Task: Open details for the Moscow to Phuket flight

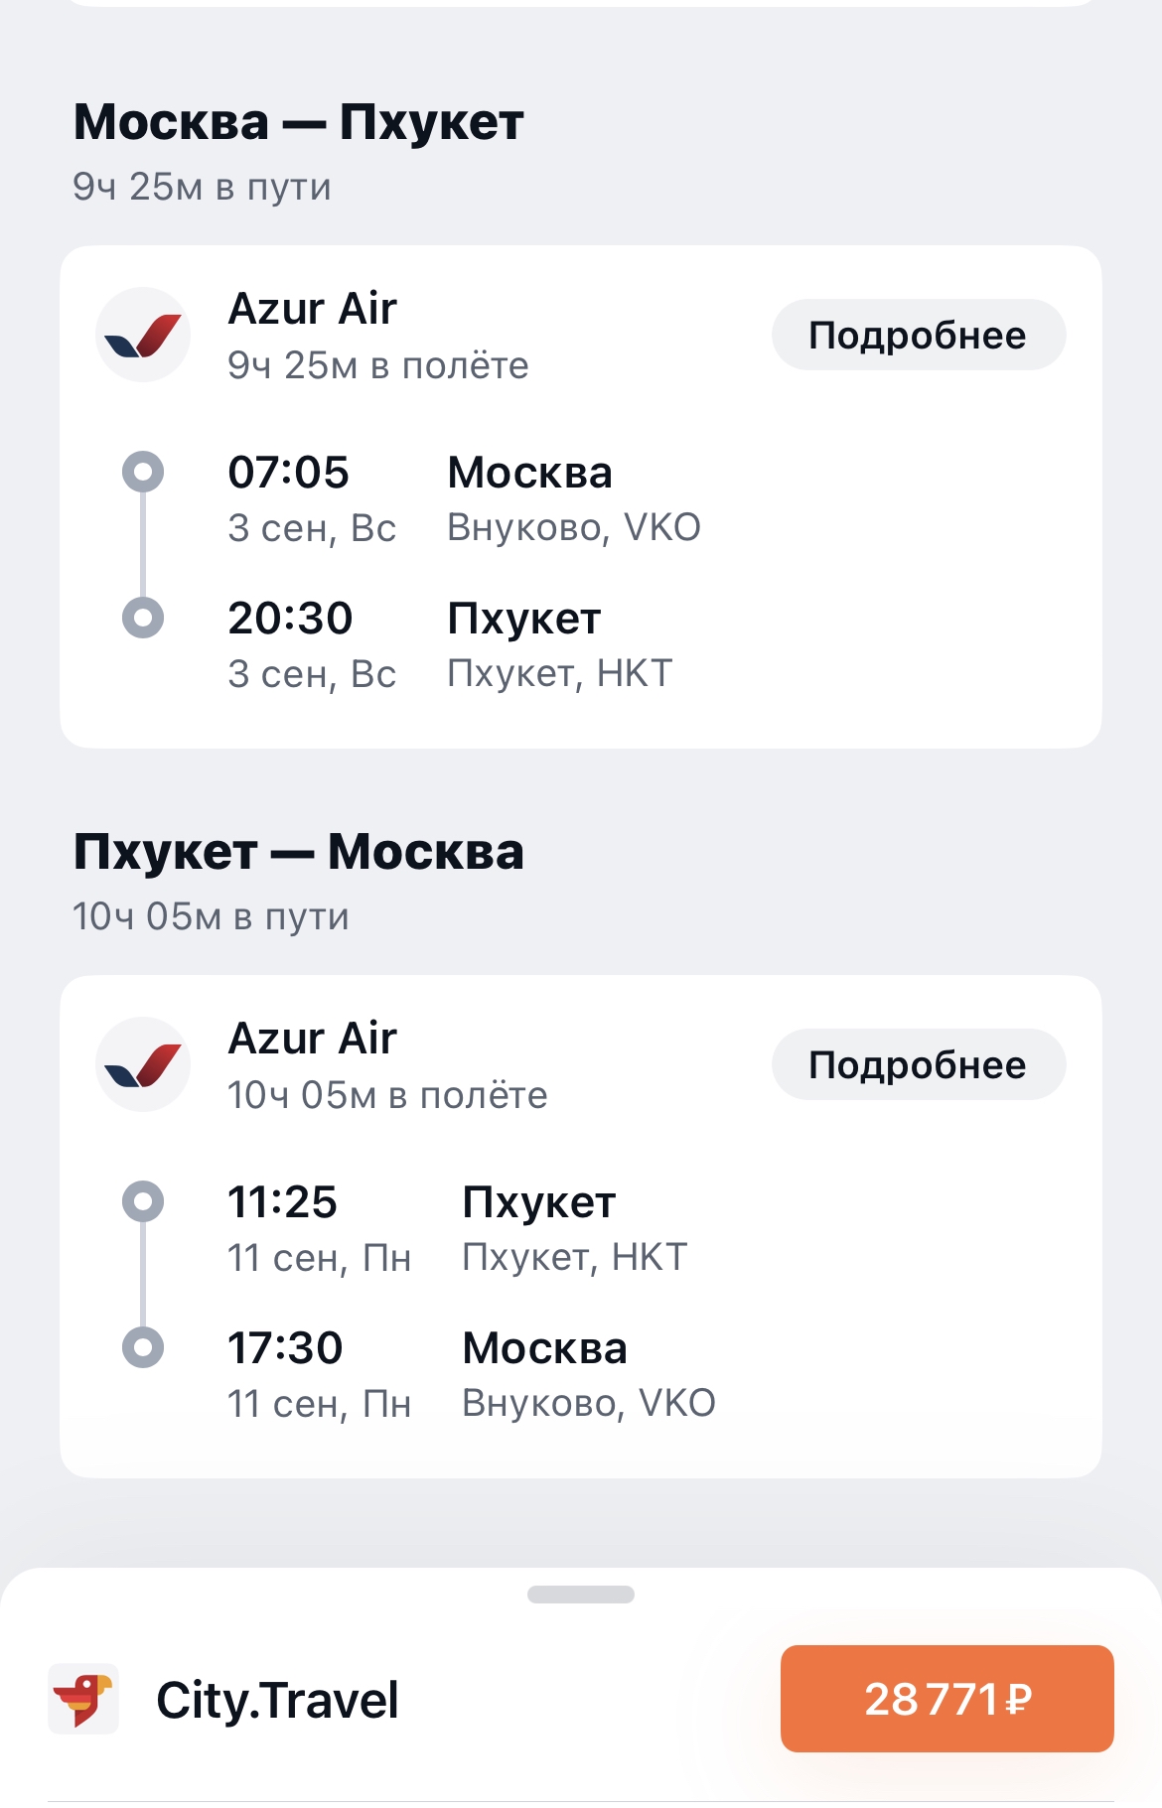Action: (x=919, y=335)
